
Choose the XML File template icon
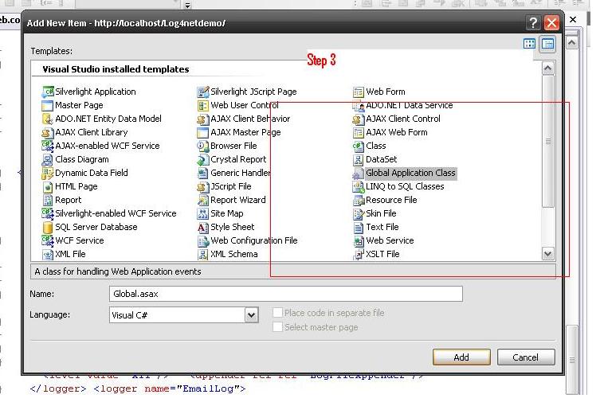48,254
